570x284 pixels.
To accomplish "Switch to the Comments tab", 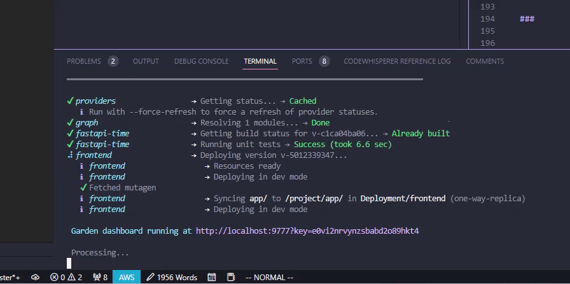I will pyautogui.click(x=485, y=61).
